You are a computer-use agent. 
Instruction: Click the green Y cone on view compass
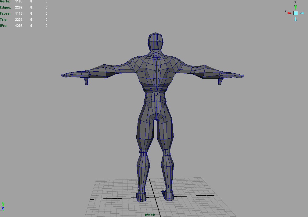[295, 7]
